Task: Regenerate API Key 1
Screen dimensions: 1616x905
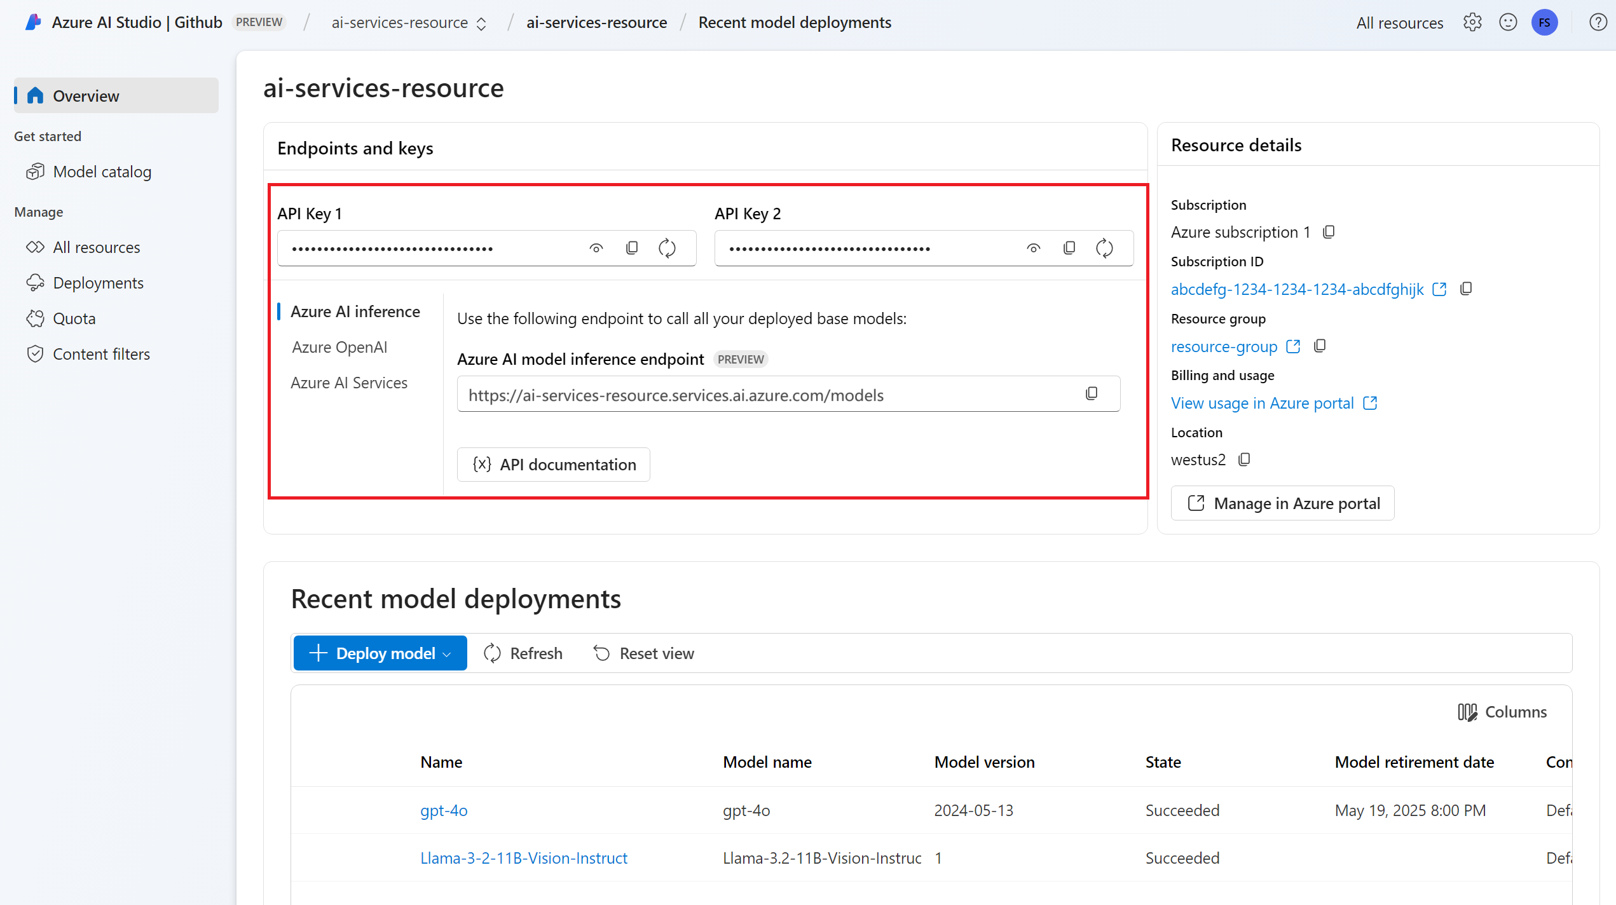Action: 667,248
